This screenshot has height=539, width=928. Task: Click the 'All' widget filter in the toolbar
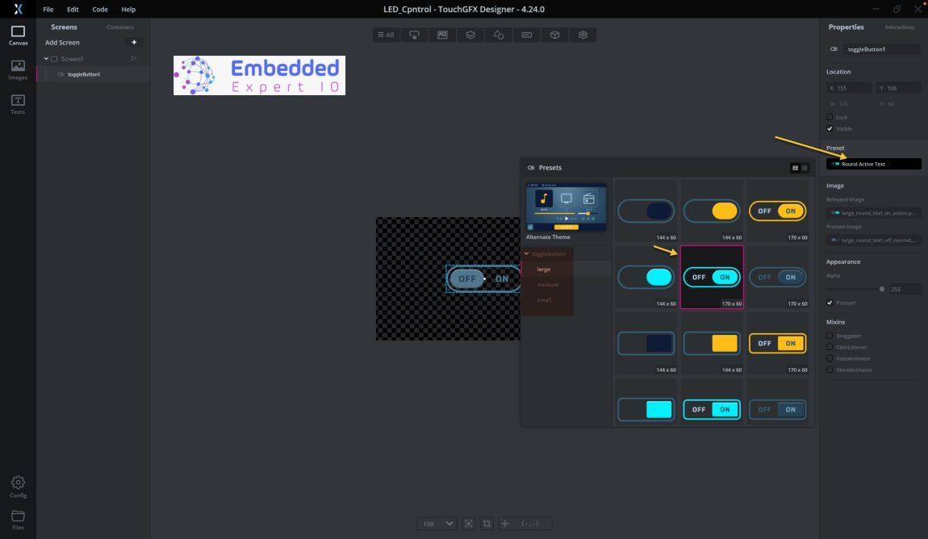click(387, 34)
